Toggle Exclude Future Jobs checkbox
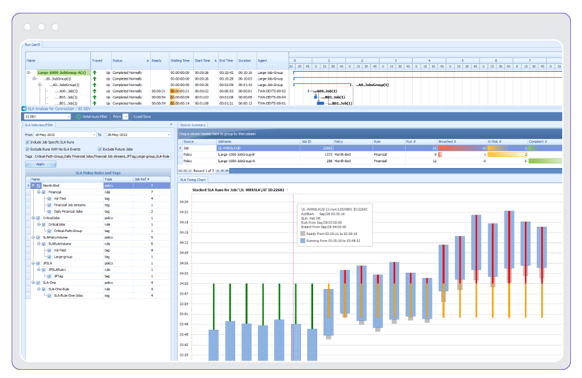 tap(100, 149)
